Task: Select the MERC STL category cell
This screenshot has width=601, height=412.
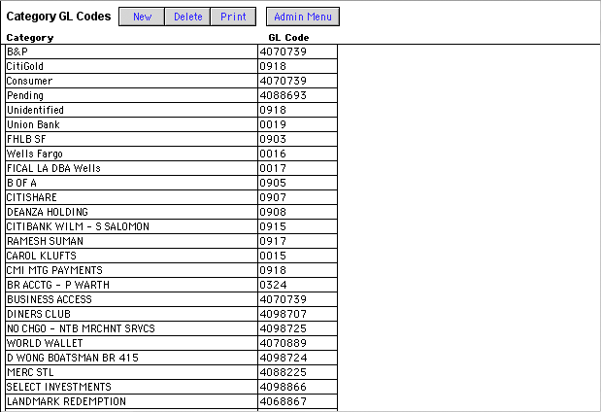Action: (x=131, y=372)
